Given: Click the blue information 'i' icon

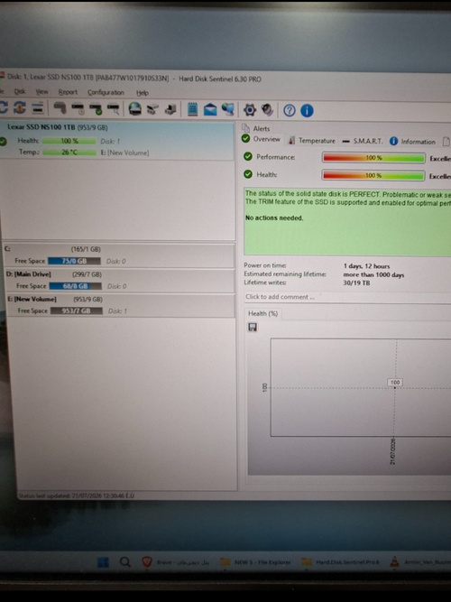Looking at the screenshot, I should point(307,111).
